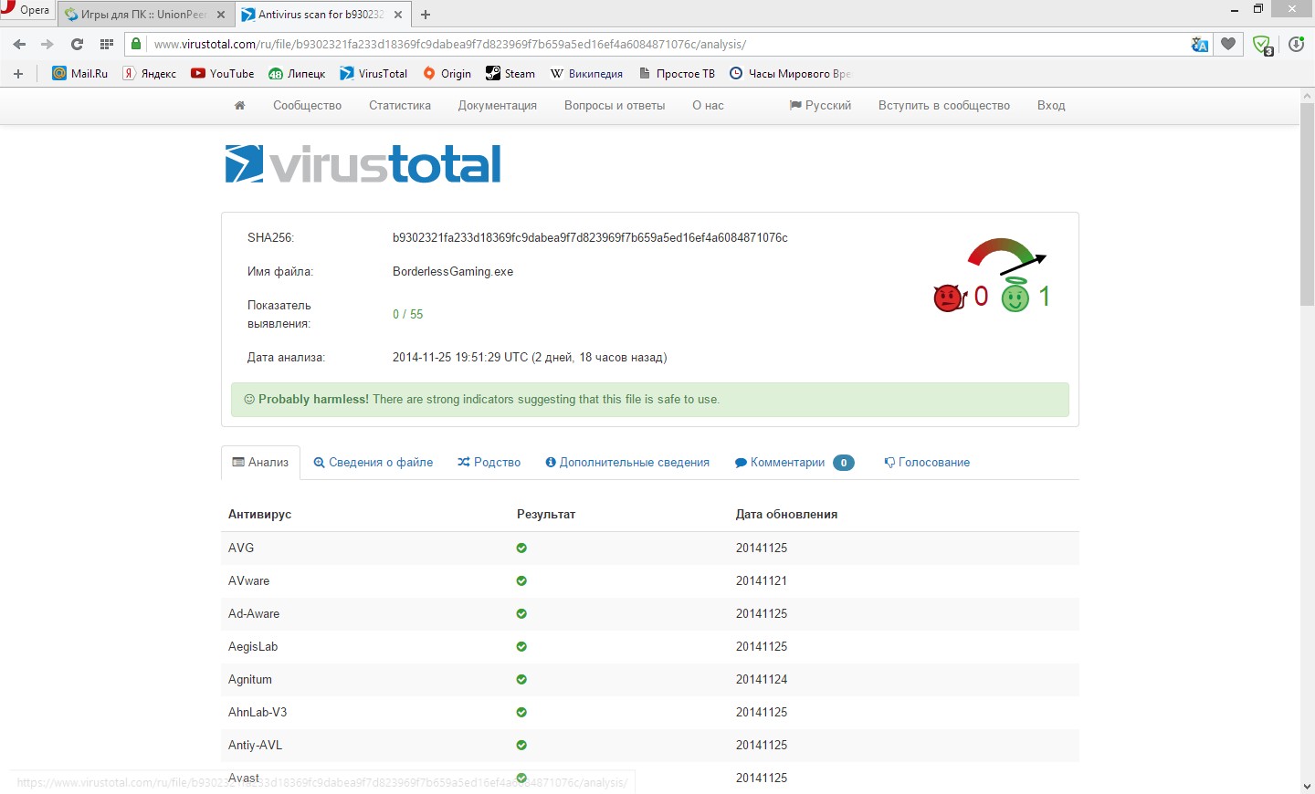Open the downloads icon in the toolbar
1315x794 pixels.
[x=1296, y=44]
